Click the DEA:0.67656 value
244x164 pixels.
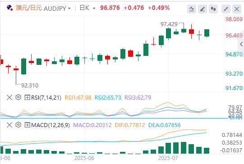pos(165,125)
